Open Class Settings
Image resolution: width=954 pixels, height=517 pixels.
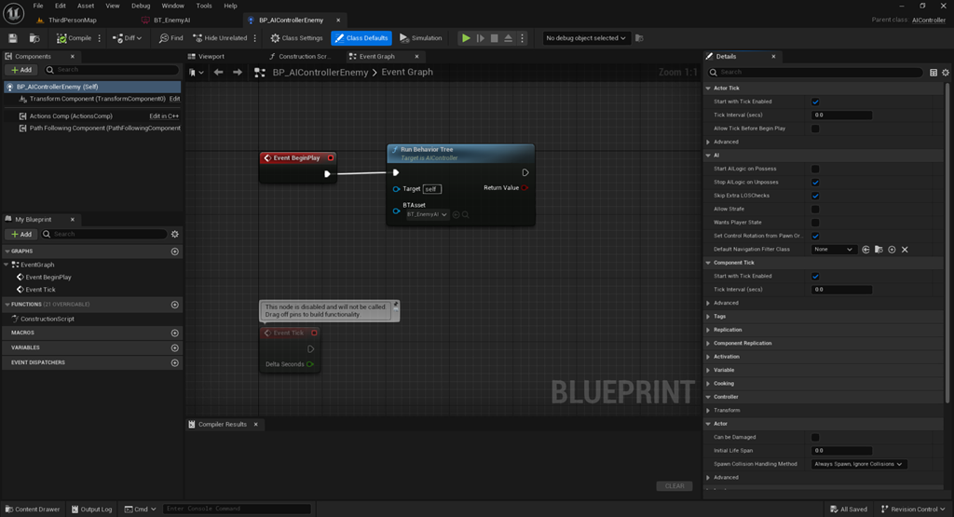pos(296,38)
